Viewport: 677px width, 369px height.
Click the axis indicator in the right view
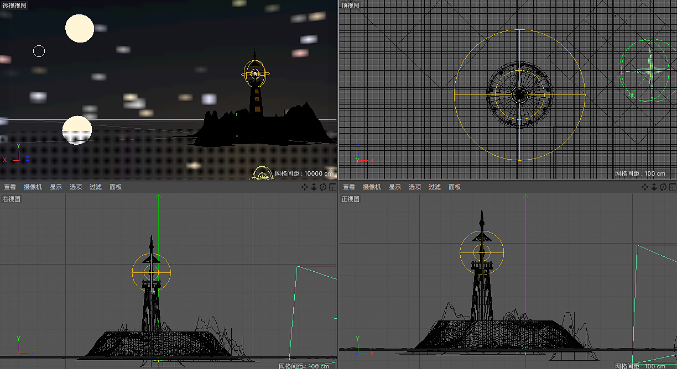point(25,346)
